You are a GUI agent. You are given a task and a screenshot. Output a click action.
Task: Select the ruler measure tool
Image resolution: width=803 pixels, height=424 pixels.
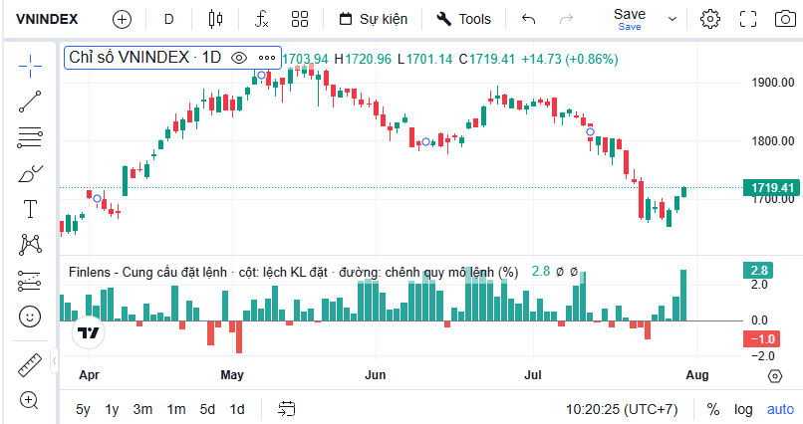coord(30,364)
